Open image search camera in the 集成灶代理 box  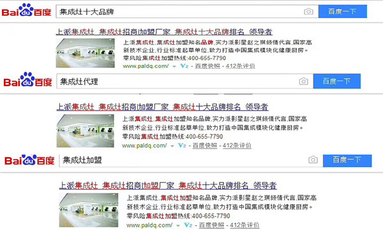tap(304, 81)
